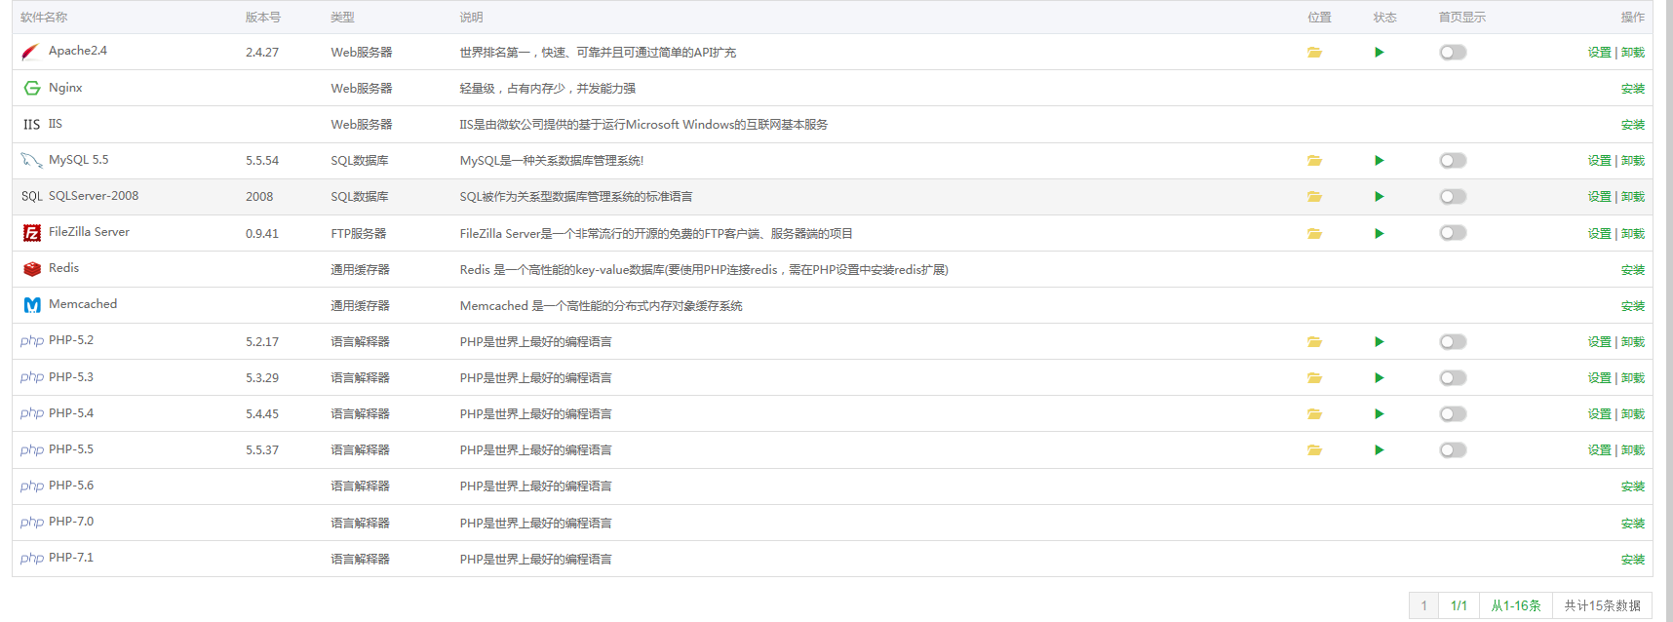Viewport: 1673px width, 622px height.
Task: Open the PHP-5.4 folder location icon
Action: [1314, 414]
